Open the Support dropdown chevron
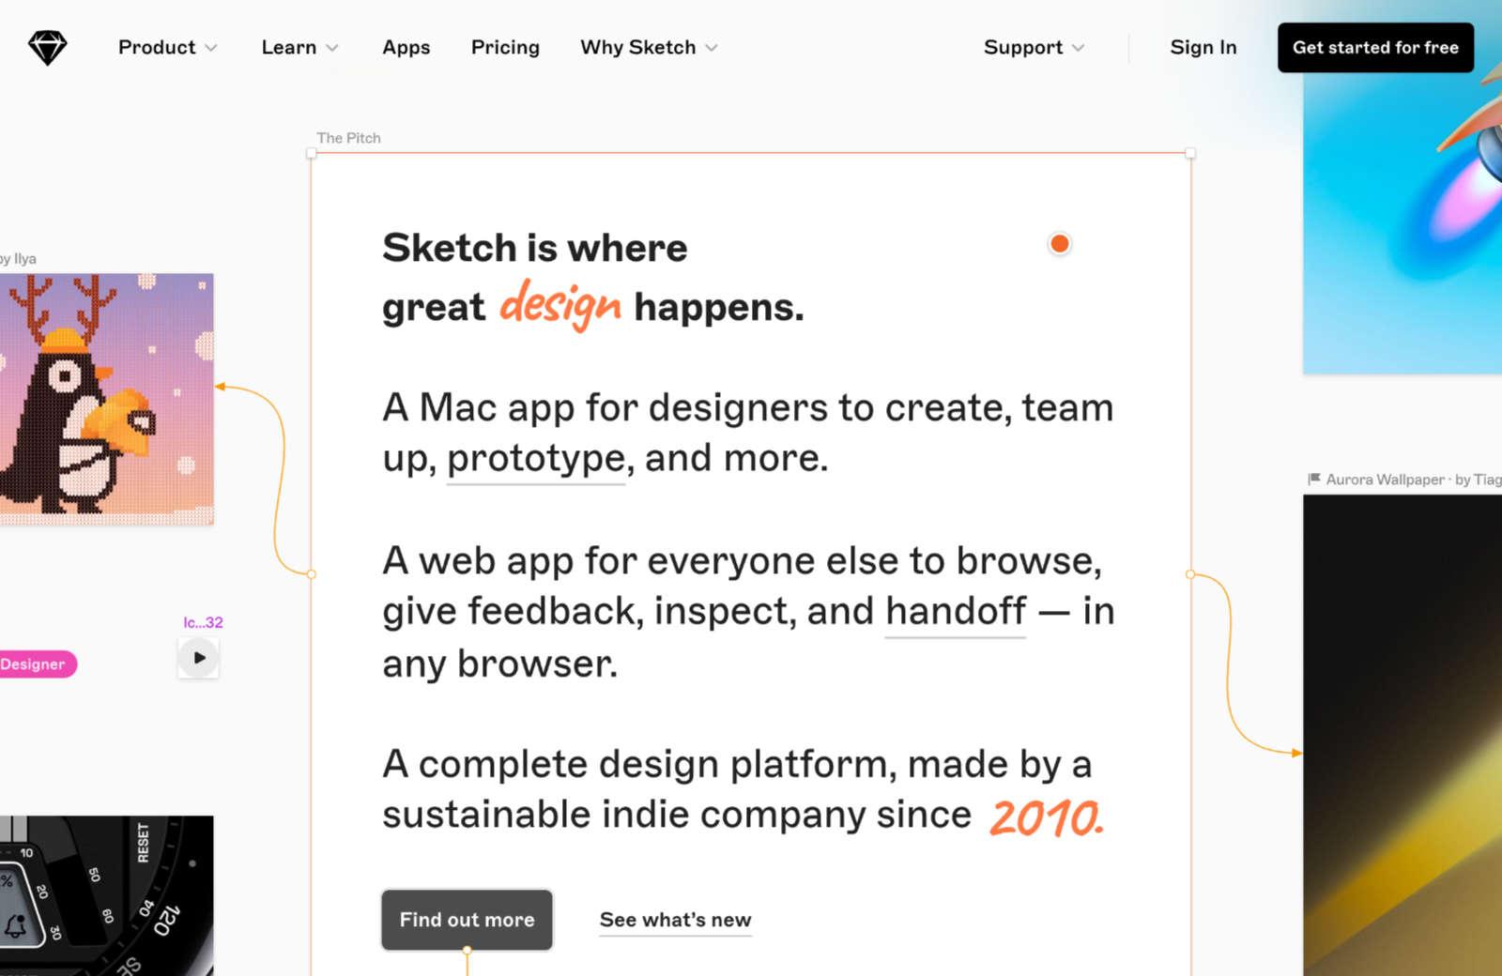 pyautogui.click(x=1078, y=48)
